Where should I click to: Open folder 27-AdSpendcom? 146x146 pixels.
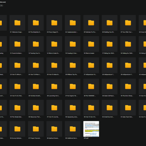coord(91,65)
